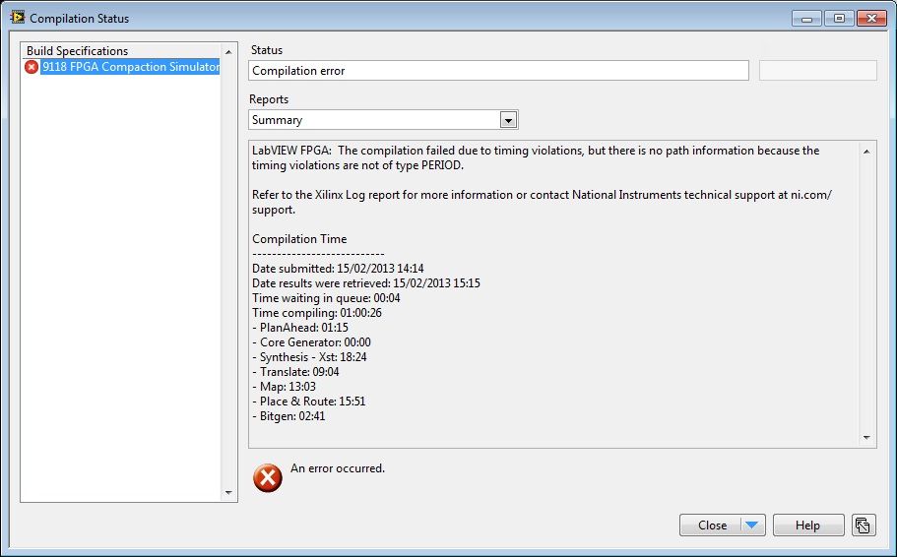Click the Build Specifications header
This screenshot has height=557, width=897.
pos(77,51)
